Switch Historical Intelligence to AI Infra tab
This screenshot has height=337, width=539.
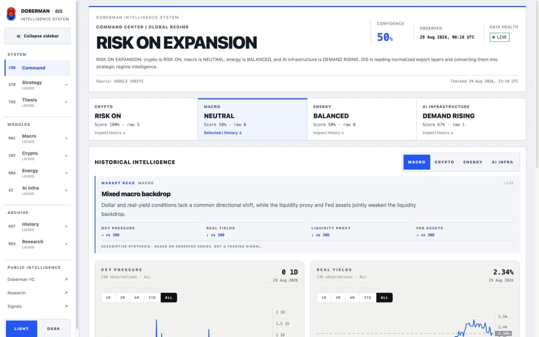[x=502, y=162]
